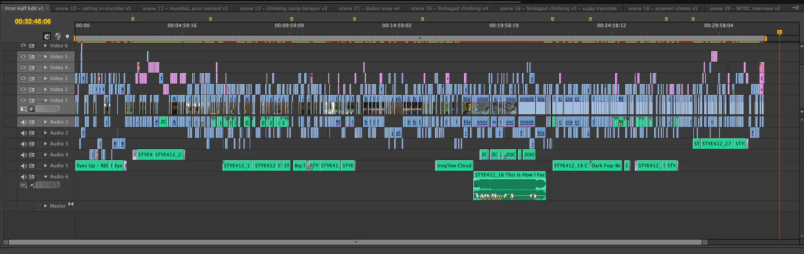
Task: Click the Set Unnumbered Marker icon
Action: click(67, 37)
